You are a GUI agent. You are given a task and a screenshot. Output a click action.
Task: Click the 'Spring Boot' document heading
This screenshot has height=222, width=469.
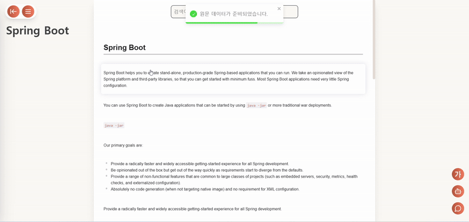[124, 47]
